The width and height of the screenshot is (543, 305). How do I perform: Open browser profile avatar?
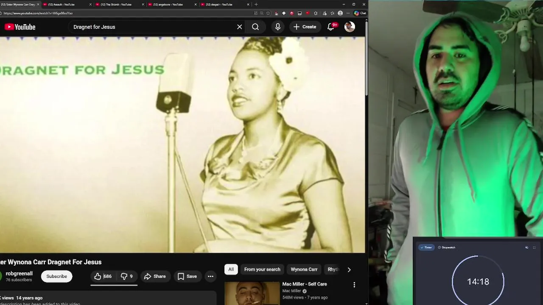(x=340, y=13)
